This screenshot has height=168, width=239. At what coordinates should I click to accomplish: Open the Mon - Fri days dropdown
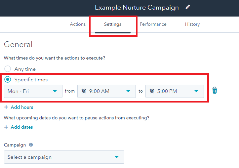click(33, 91)
